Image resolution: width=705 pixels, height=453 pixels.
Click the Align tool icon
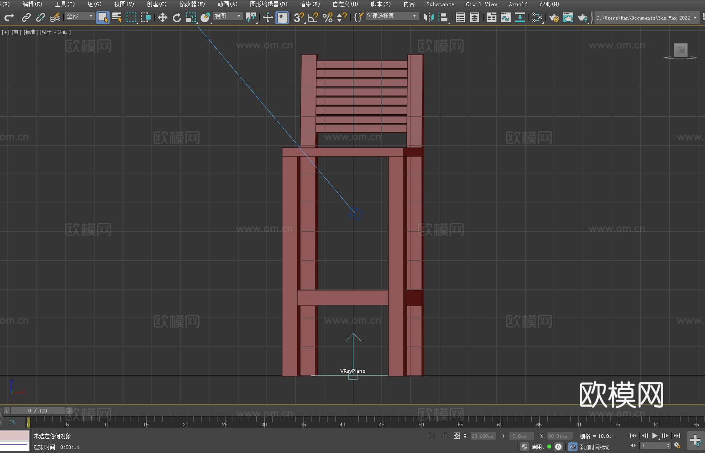[443, 17]
